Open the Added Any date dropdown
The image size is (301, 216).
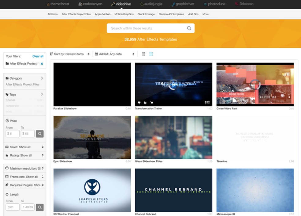point(114,54)
